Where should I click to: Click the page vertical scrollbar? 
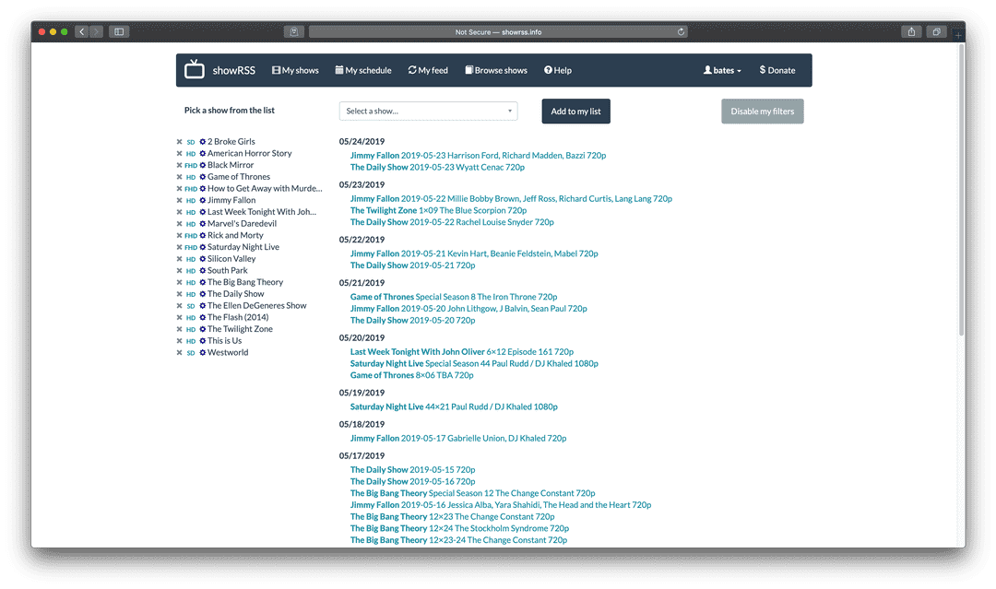(x=962, y=189)
